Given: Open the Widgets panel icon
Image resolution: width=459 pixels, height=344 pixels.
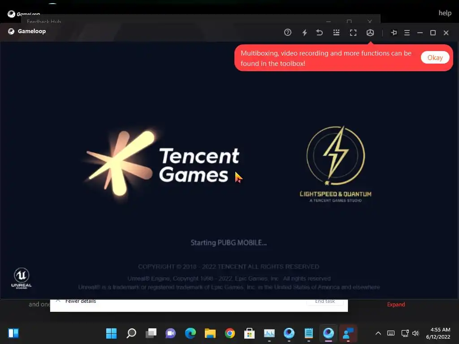Looking at the screenshot, I should point(13,333).
